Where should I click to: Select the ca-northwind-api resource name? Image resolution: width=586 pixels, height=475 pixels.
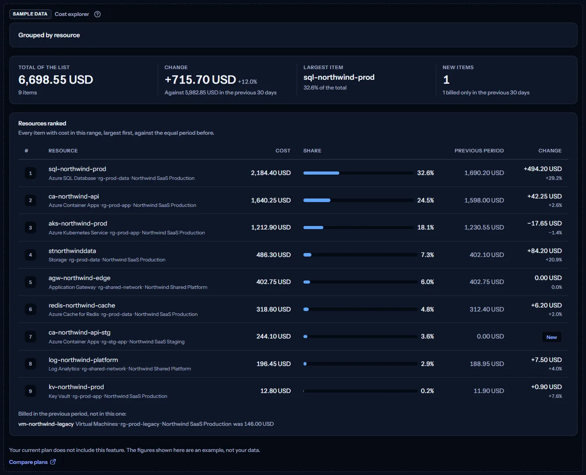(74, 196)
